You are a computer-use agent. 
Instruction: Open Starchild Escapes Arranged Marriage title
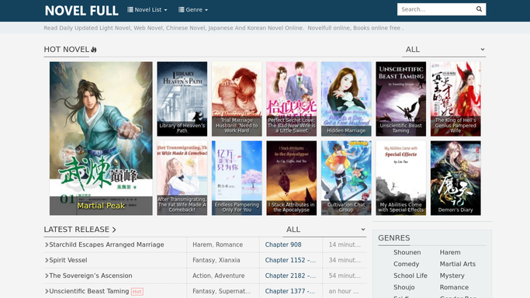coord(106,244)
